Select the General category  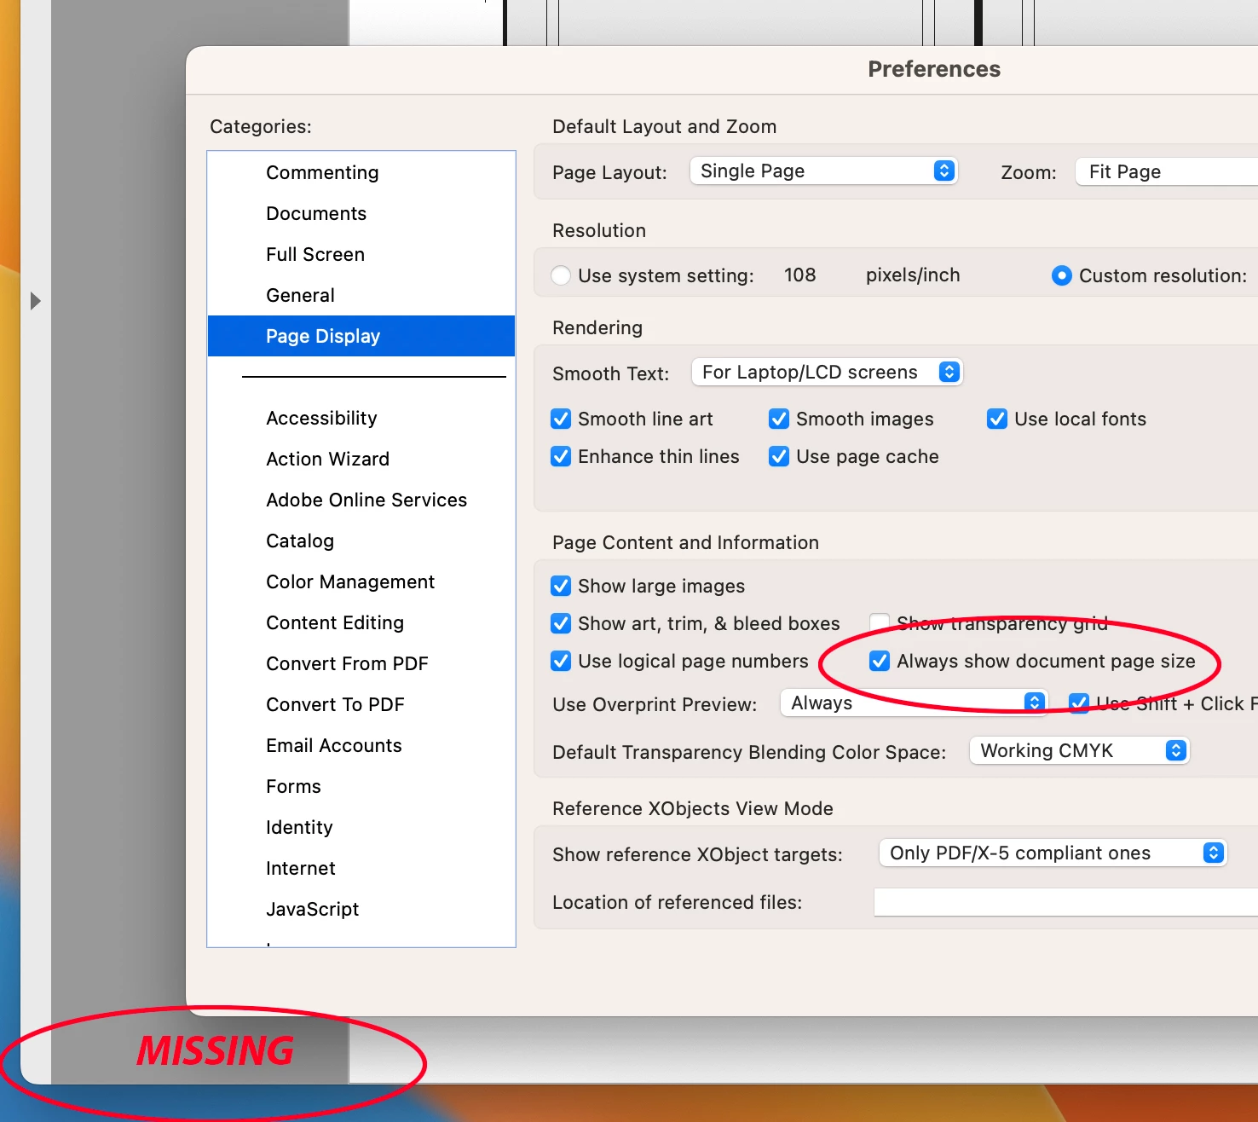coord(361,295)
